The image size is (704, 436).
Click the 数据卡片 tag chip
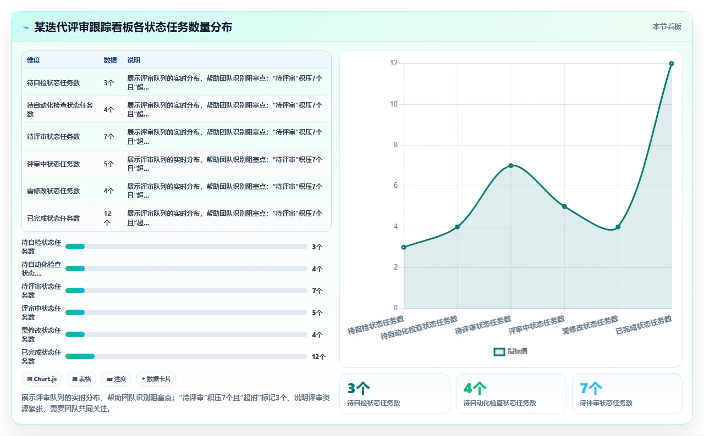[156, 379]
